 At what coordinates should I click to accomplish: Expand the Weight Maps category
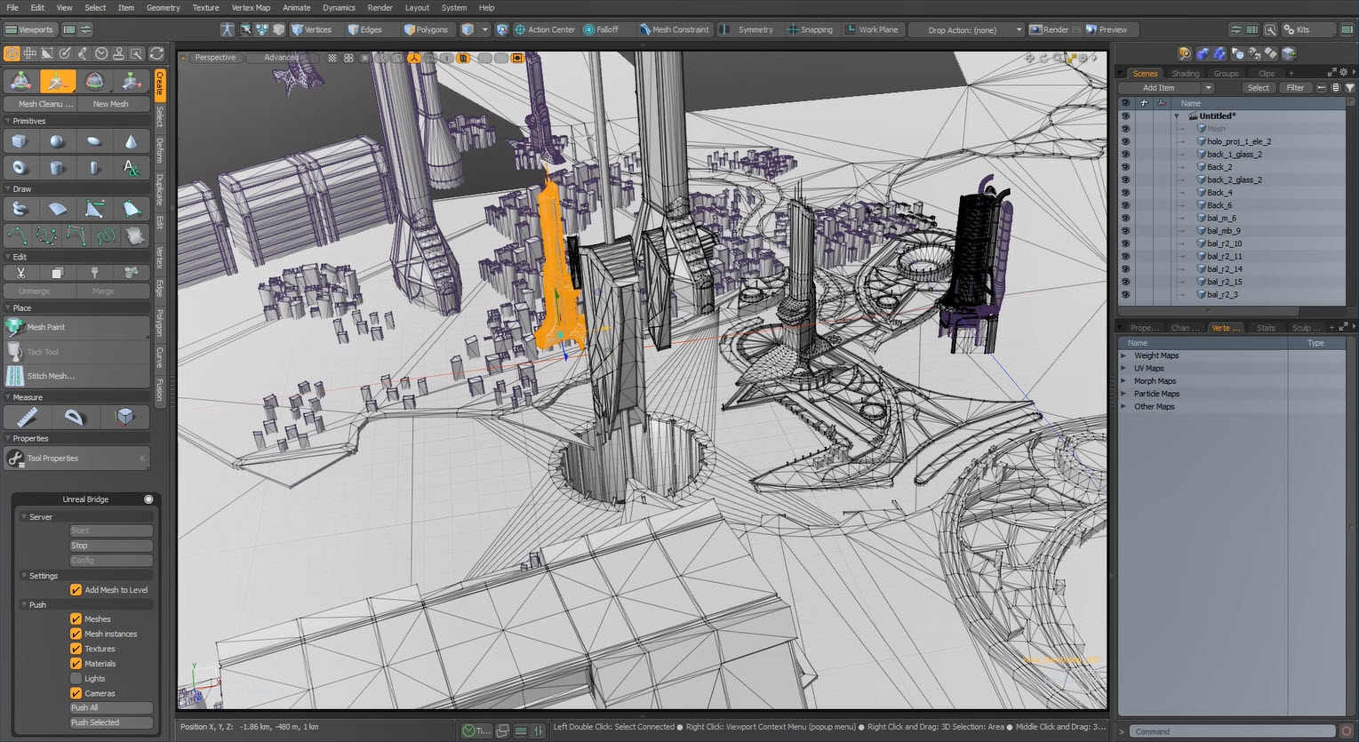point(1124,355)
